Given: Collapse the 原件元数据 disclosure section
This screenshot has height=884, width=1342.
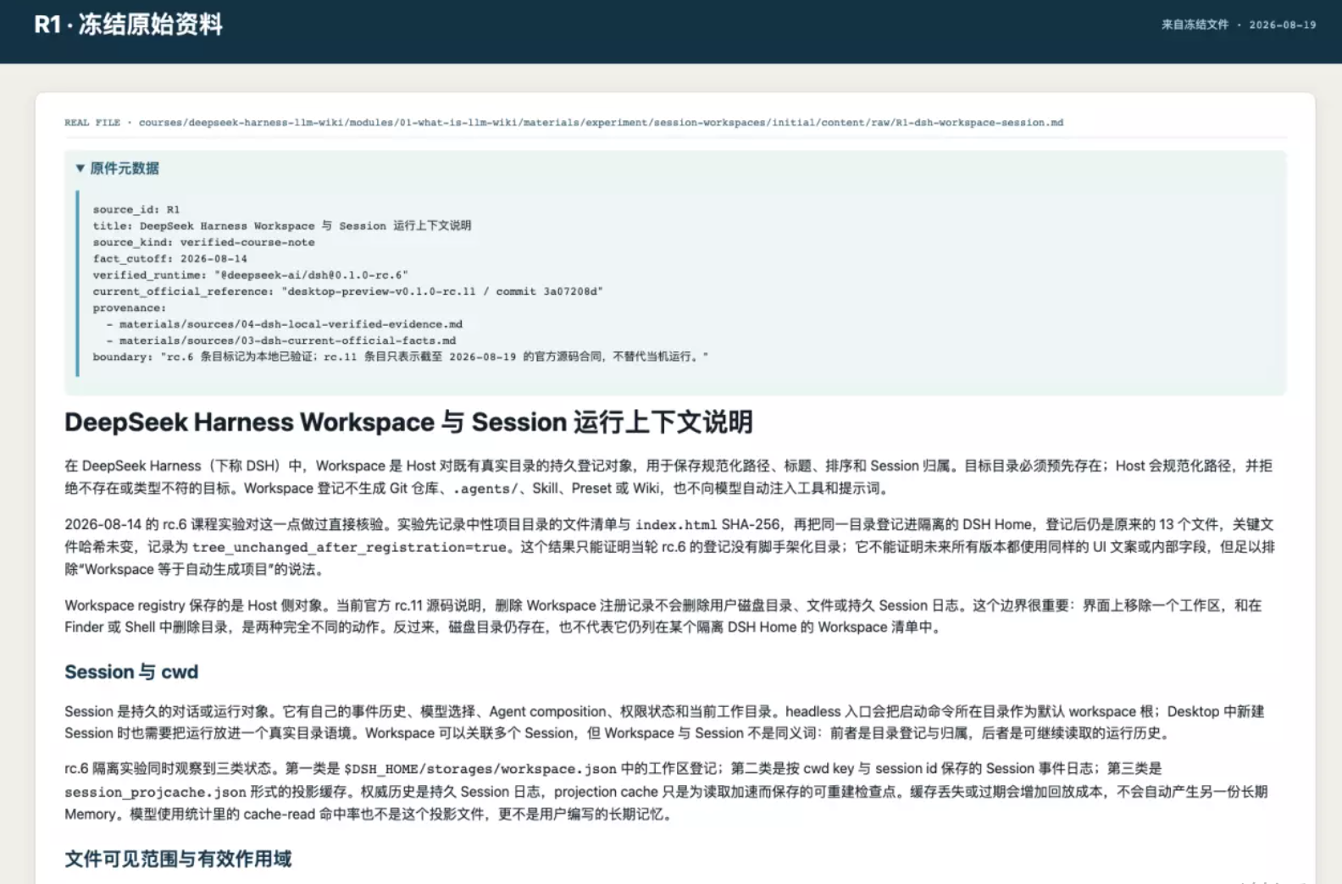Looking at the screenshot, I should click(117, 168).
